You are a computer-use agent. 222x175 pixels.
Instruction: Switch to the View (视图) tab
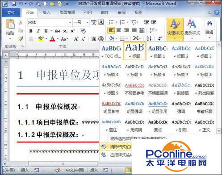pyautogui.click(x=138, y=12)
